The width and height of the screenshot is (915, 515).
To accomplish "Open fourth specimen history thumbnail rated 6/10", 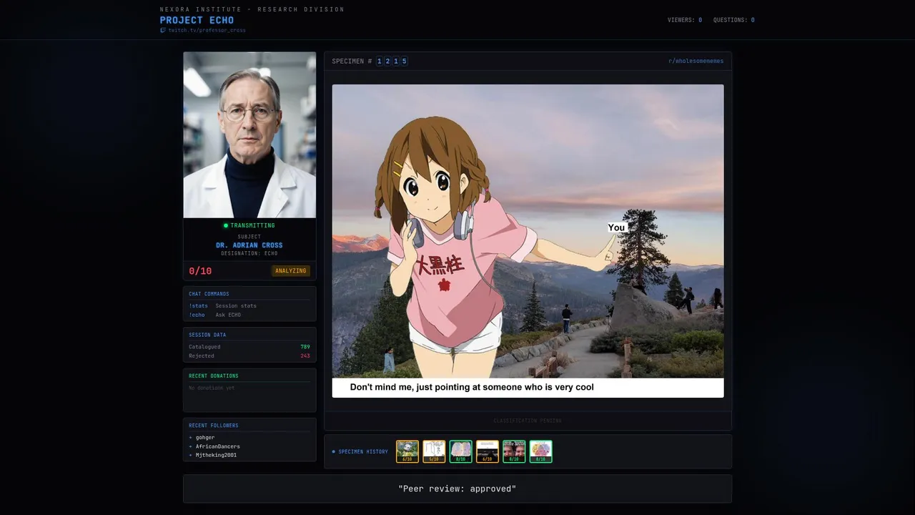I will click(488, 451).
